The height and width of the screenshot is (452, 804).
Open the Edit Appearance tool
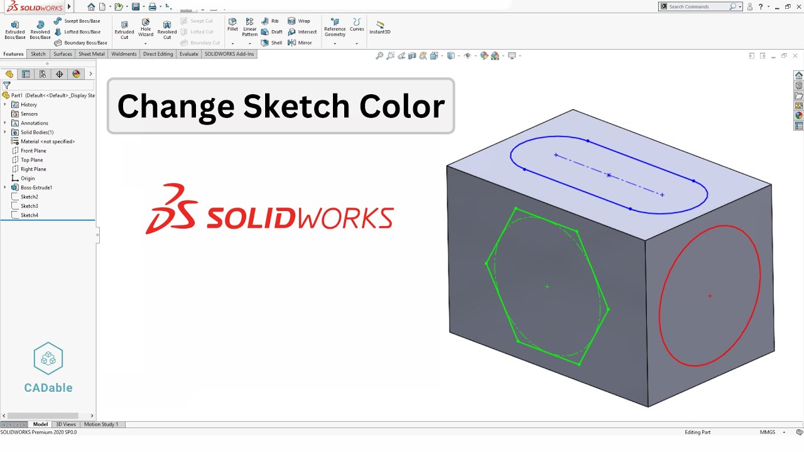[484, 56]
